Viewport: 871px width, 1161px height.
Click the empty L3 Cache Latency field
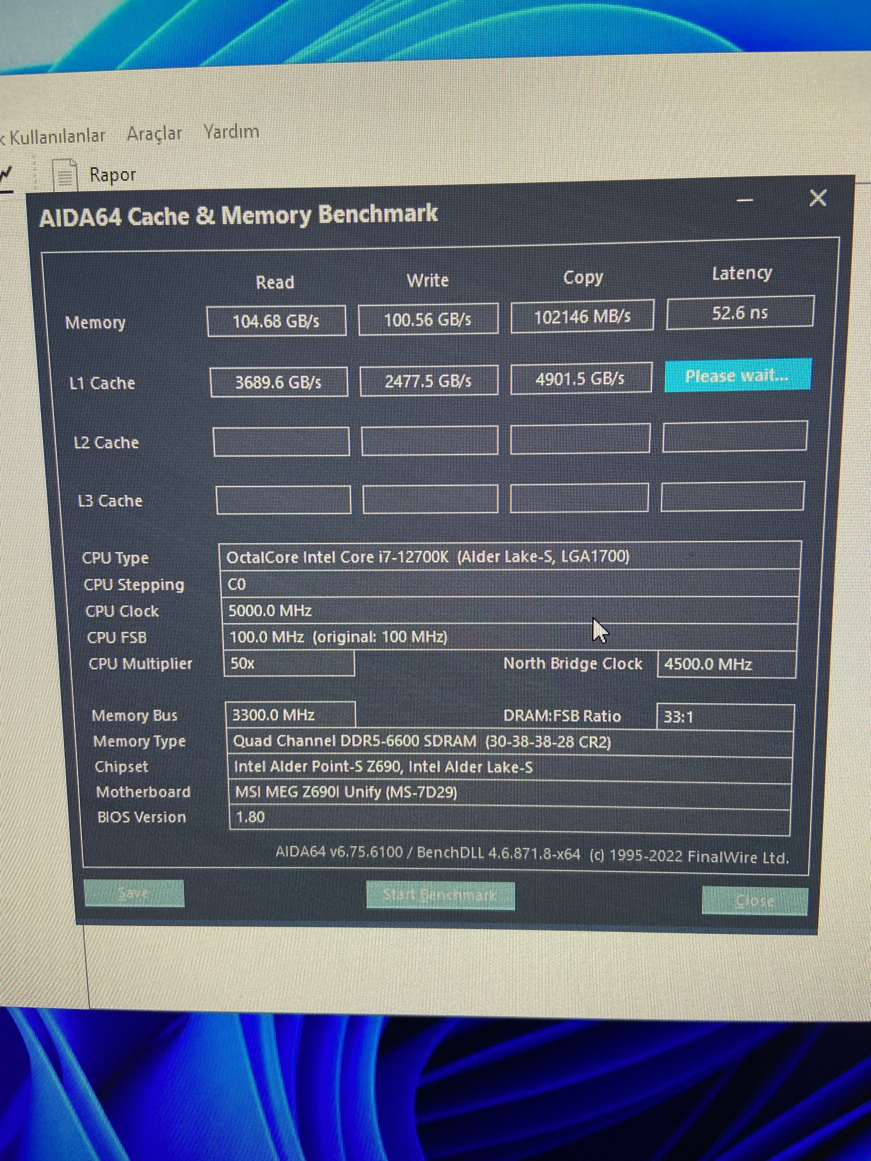732,496
